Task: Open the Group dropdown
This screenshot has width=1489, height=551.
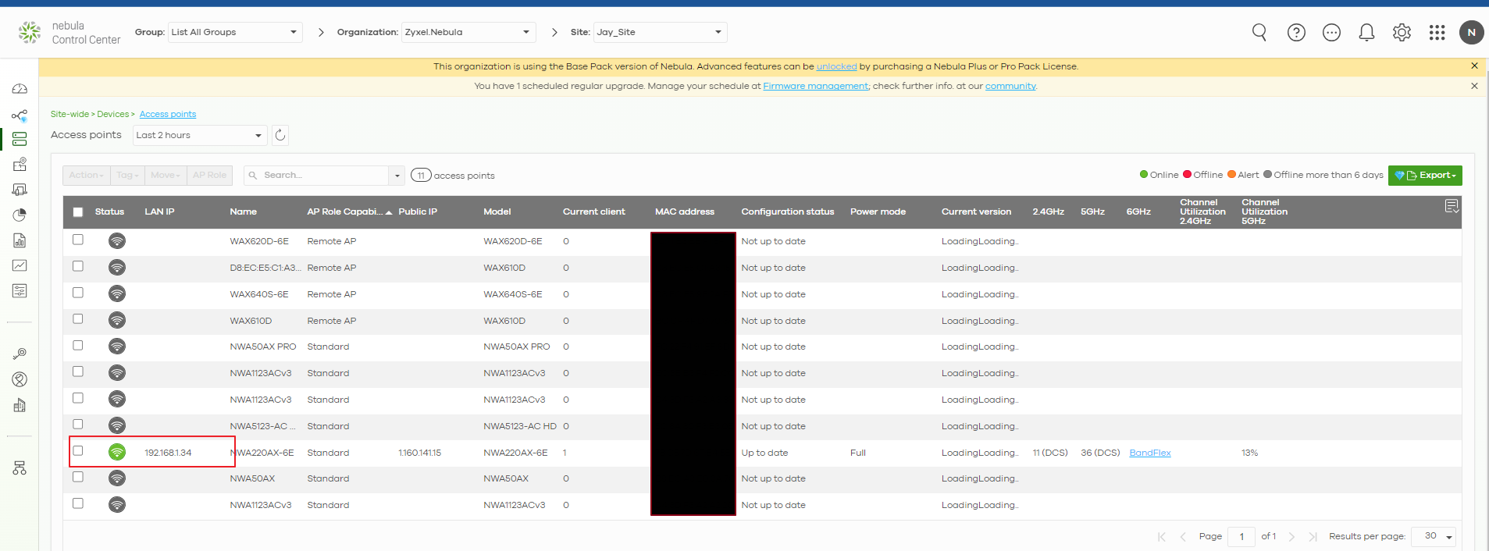Action: (235, 32)
